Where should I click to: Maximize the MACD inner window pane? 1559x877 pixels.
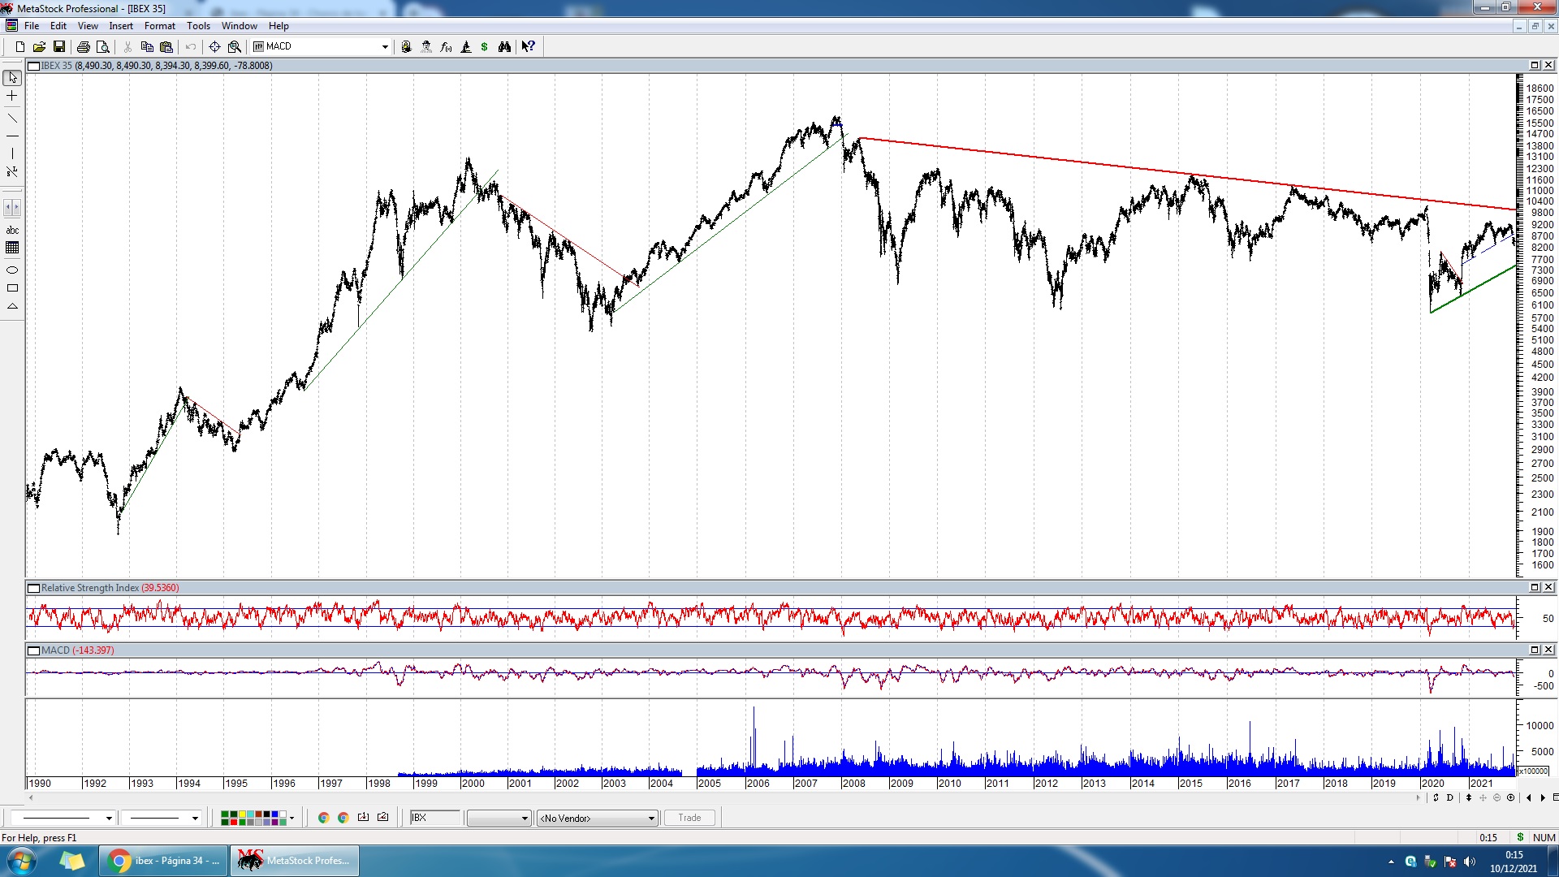pos(1535,650)
